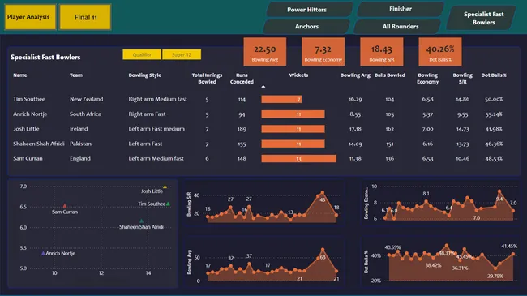Click Shaheen Shah Afridi's scatter marker
Screen dimensions: 527x296
(x=142, y=221)
